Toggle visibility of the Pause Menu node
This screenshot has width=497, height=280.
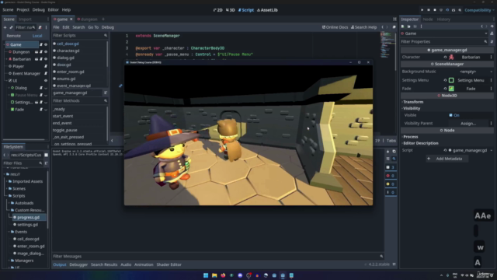pyautogui.click(x=46, y=95)
